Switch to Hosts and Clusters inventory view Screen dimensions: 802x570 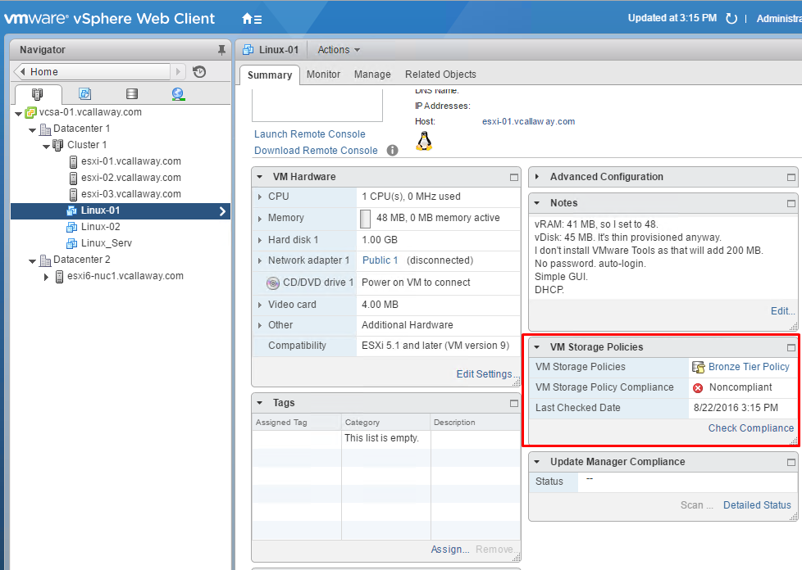[x=38, y=94]
